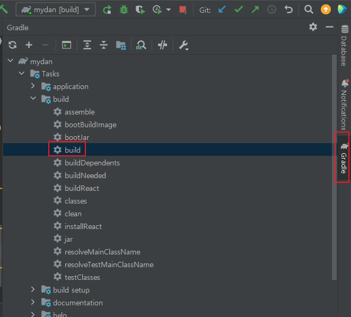Click the build setup folder label
The image size is (351, 317).
coord(71,290)
